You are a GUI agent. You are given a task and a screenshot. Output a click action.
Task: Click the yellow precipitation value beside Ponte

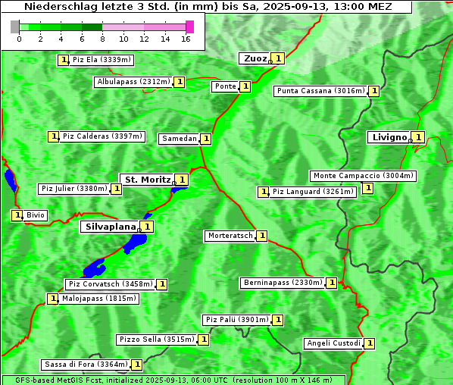pos(245,86)
